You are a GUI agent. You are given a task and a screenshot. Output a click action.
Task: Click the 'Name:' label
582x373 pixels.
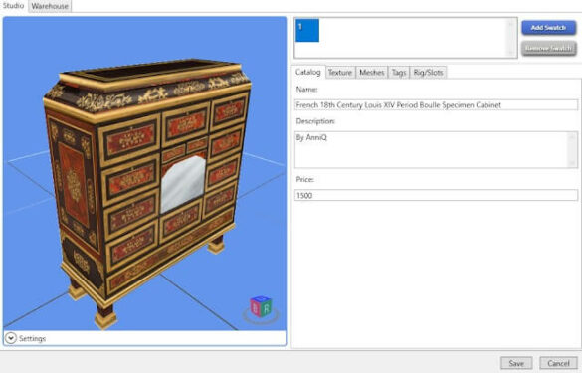pyautogui.click(x=306, y=90)
